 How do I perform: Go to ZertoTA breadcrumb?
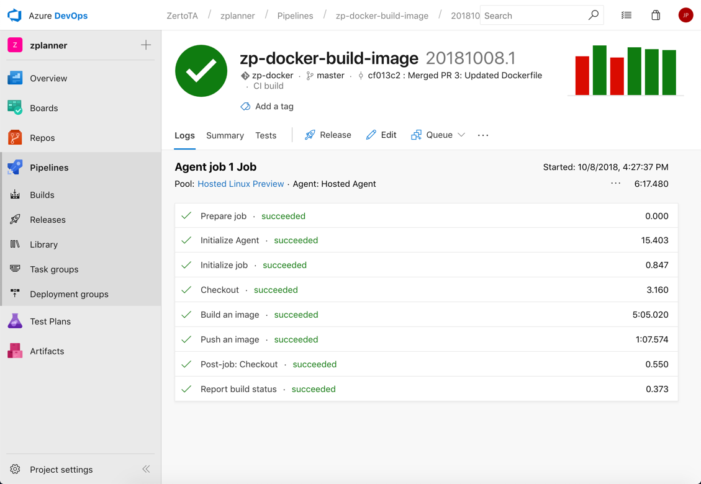(x=182, y=16)
